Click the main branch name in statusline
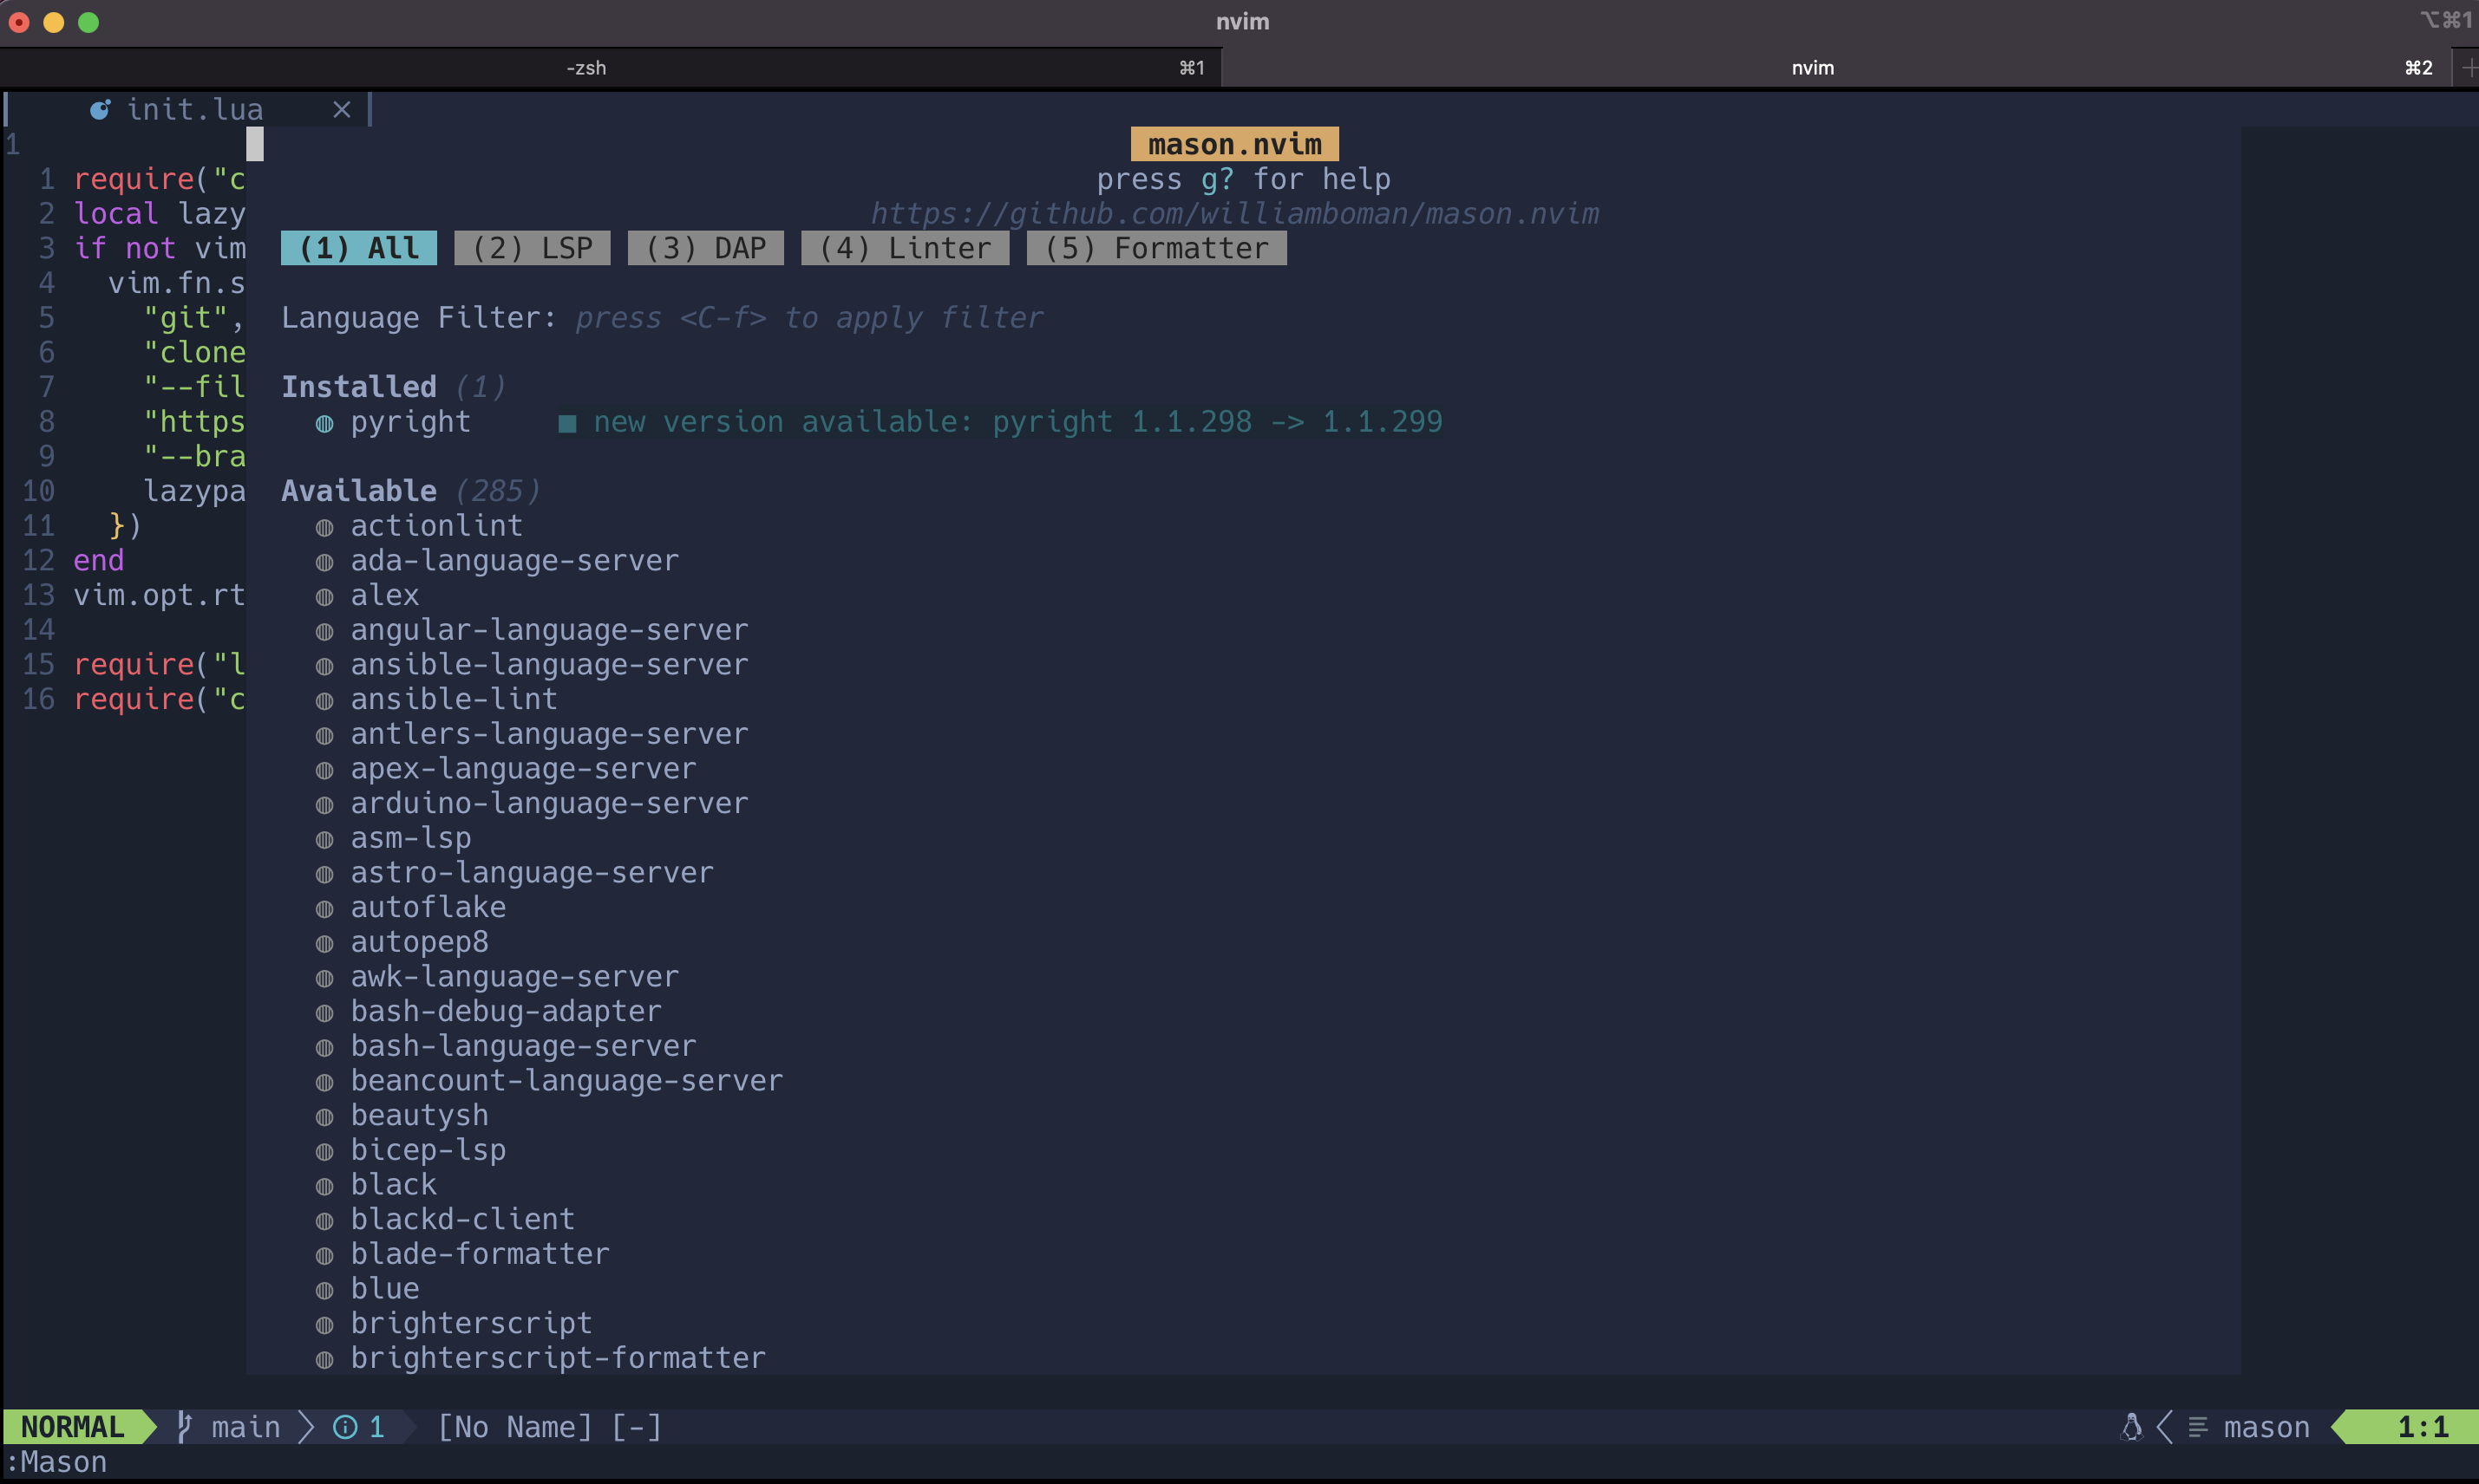This screenshot has height=1484, width=2479. [x=245, y=1426]
